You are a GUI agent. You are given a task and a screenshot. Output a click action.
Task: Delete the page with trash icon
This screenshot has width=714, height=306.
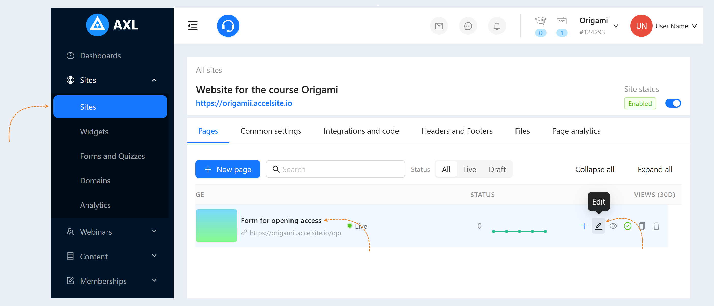[656, 226]
